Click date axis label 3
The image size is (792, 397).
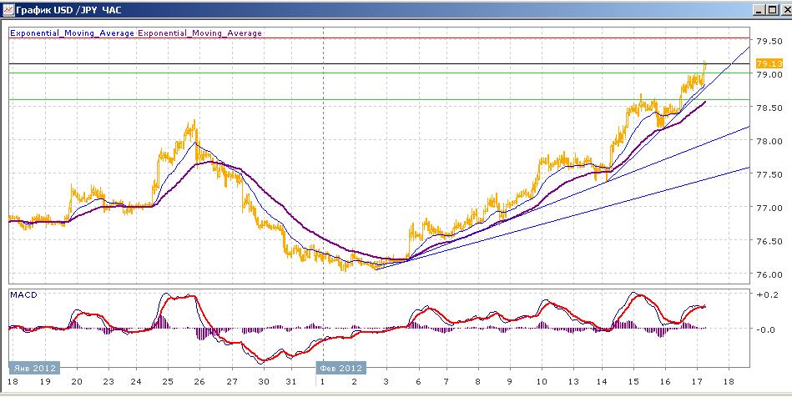pyautogui.click(x=385, y=381)
